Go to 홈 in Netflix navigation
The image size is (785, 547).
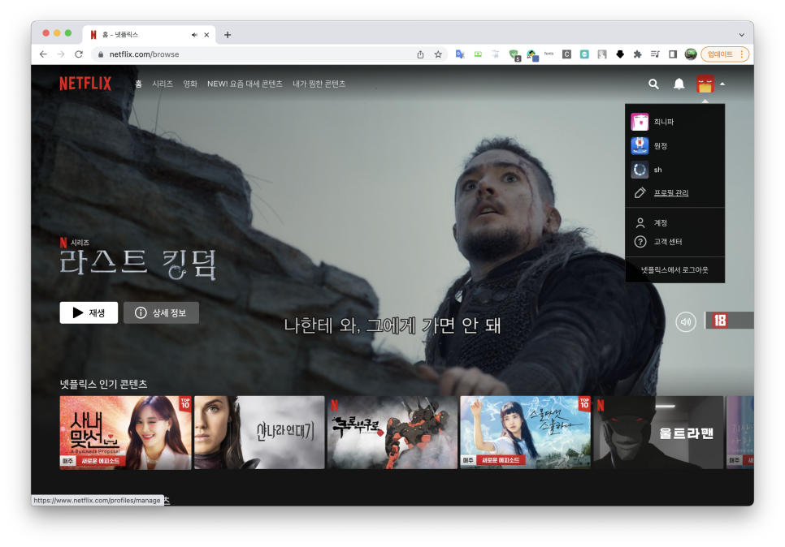pyautogui.click(x=139, y=84)
